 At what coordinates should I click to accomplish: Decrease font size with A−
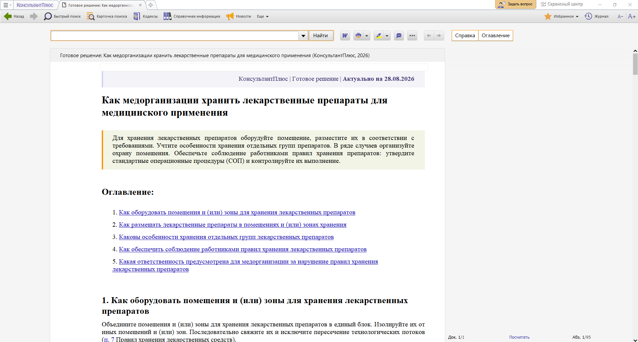coord(620,16)
